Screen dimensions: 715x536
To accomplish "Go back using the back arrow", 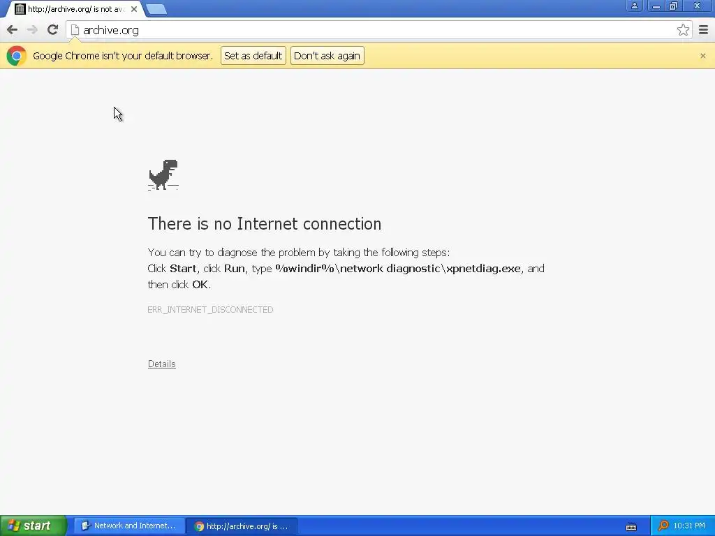I will [13, 30].
